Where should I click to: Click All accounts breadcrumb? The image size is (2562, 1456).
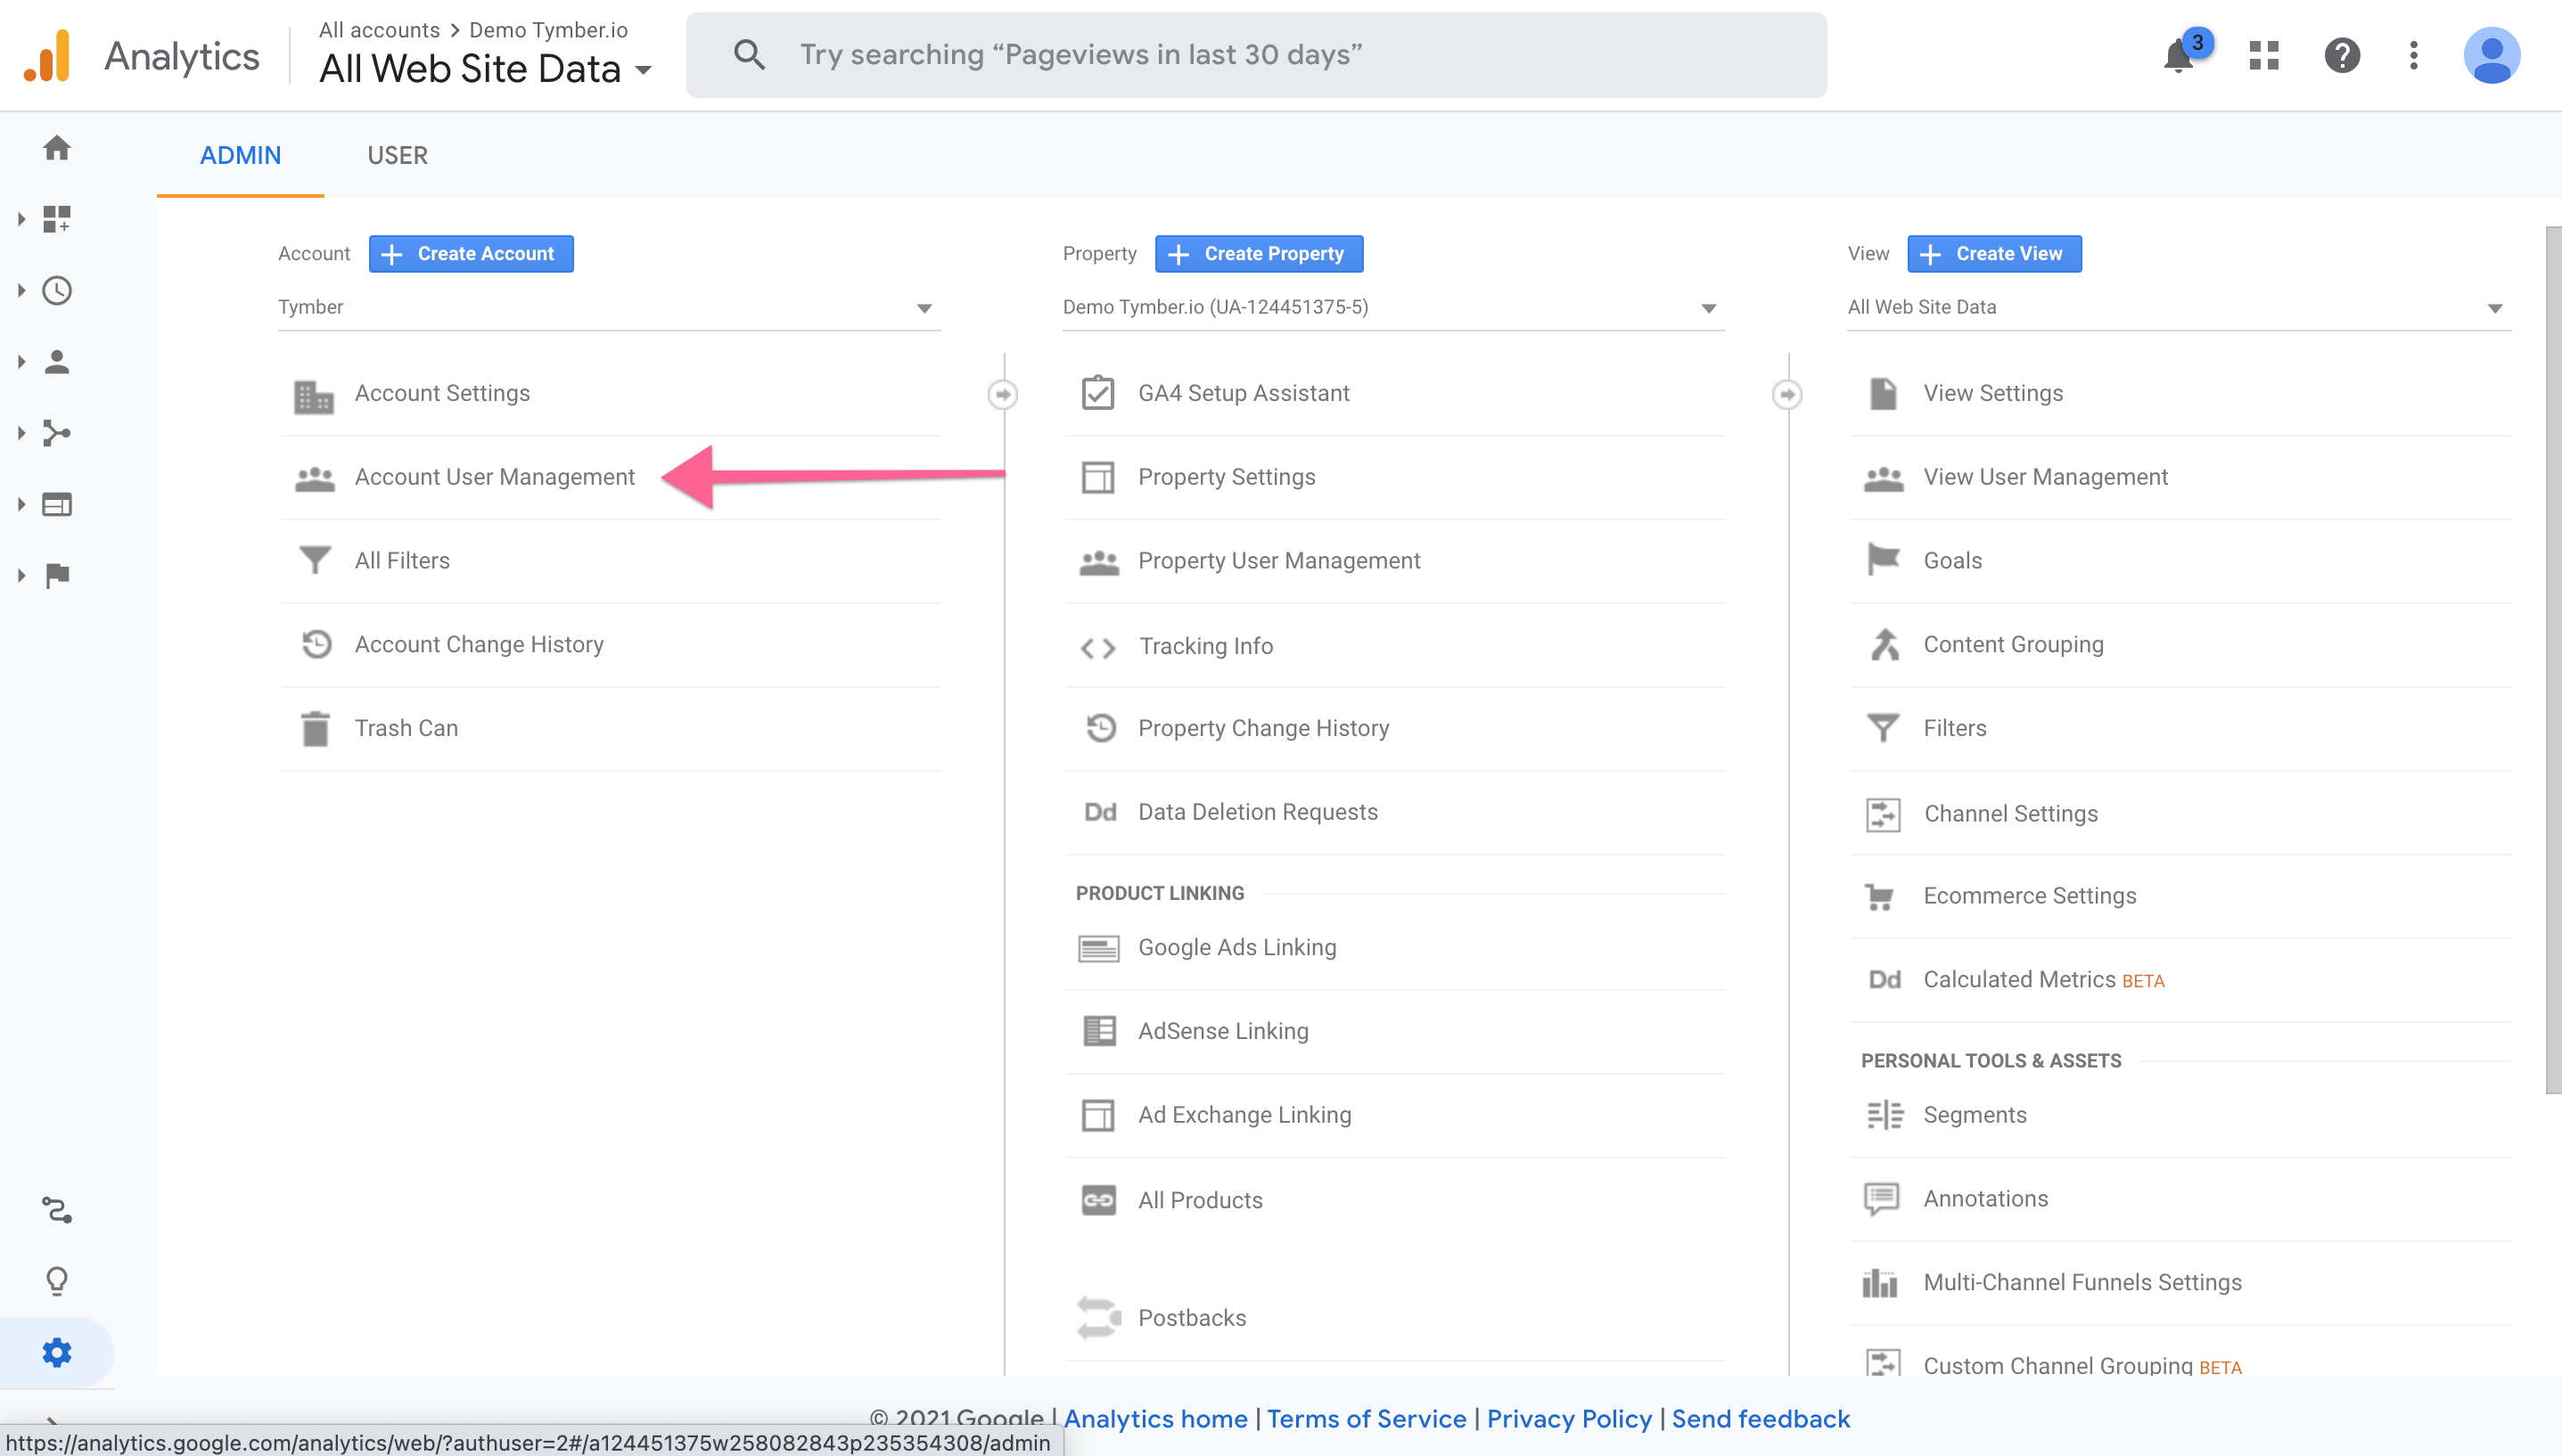point(379,30)
